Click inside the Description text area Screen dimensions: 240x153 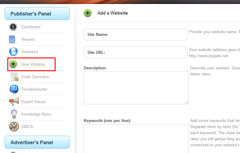[136, 88]
